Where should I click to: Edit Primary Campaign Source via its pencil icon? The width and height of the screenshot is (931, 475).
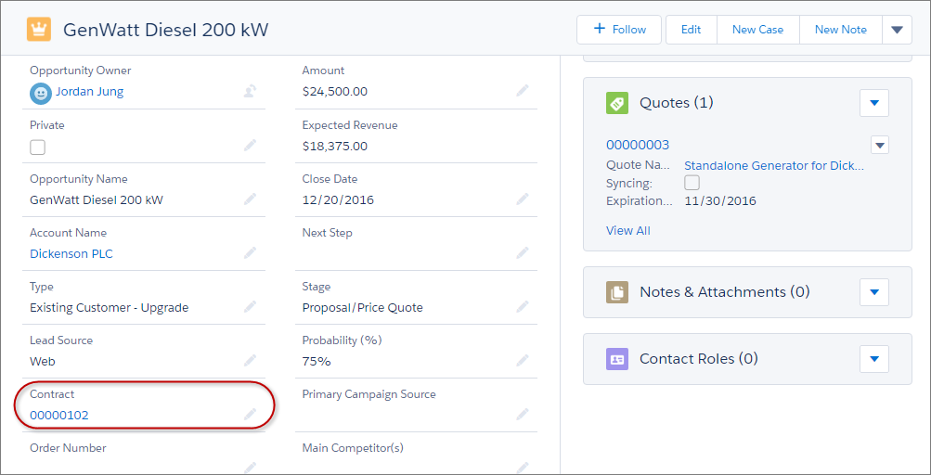[522, 415]
